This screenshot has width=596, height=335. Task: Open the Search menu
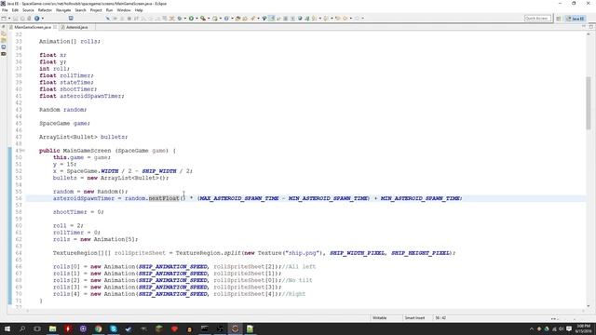[80, 10]
